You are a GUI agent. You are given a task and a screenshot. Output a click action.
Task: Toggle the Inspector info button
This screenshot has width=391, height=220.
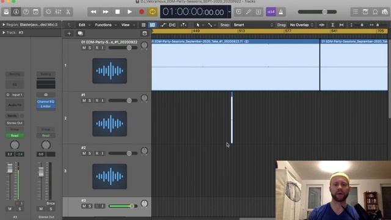(16, 12)
